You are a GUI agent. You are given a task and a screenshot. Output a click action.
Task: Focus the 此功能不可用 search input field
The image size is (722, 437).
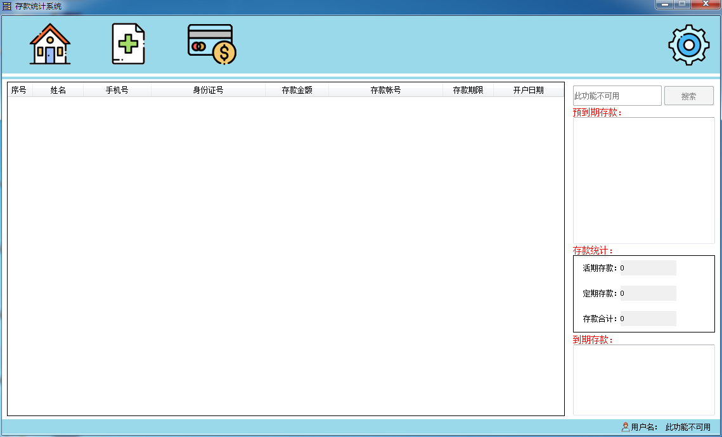617,96
